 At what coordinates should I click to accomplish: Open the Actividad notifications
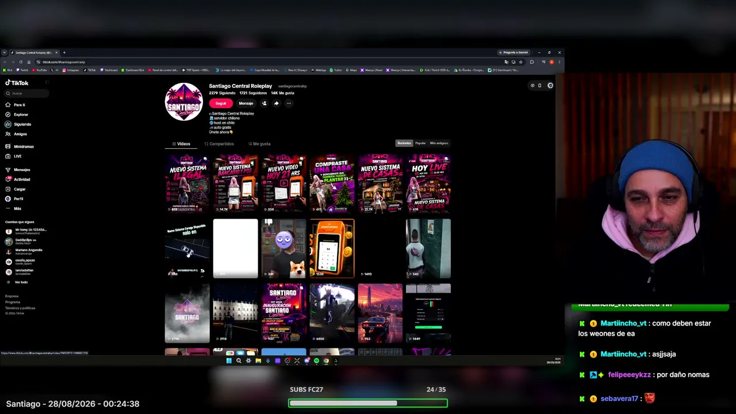coord(18,179)
